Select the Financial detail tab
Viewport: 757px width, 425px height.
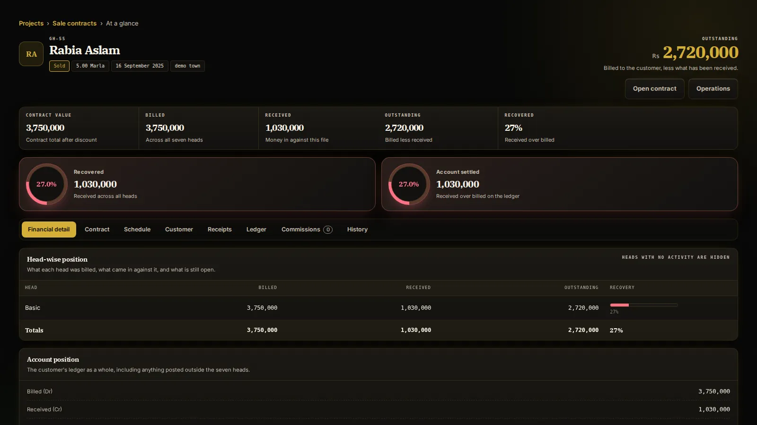(49, 229)
